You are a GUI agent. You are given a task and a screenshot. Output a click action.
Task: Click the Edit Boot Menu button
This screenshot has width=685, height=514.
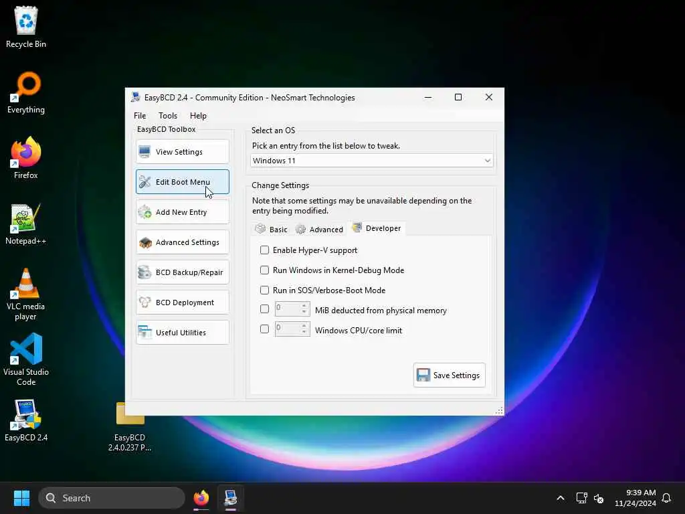(182, 182)
